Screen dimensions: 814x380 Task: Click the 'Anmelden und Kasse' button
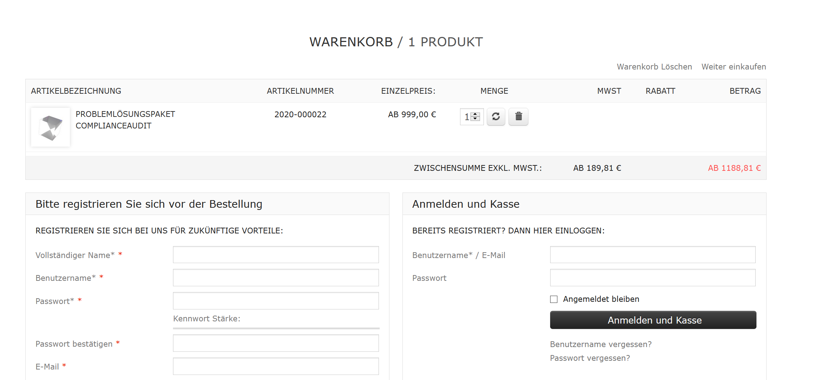click(x=653, y=320)
